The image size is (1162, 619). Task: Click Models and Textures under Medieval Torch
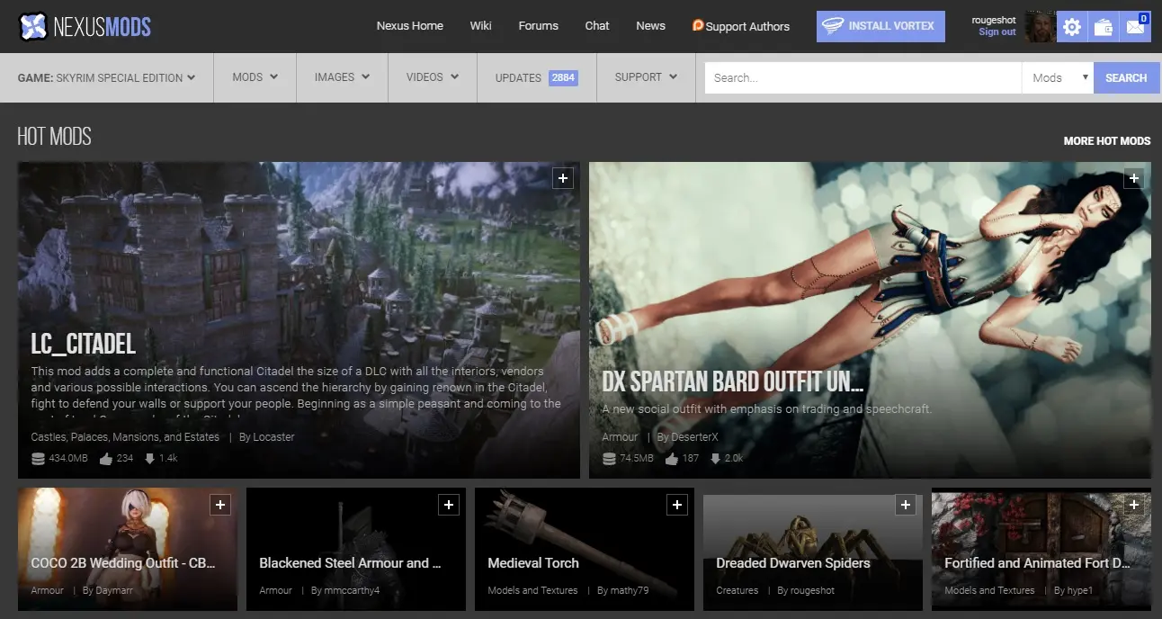click(532, 591)
